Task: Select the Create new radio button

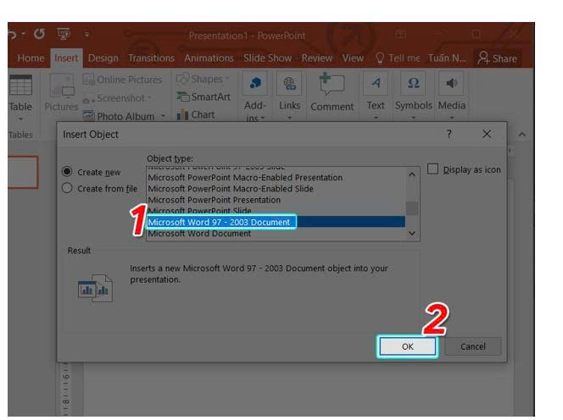Action: 67,171
